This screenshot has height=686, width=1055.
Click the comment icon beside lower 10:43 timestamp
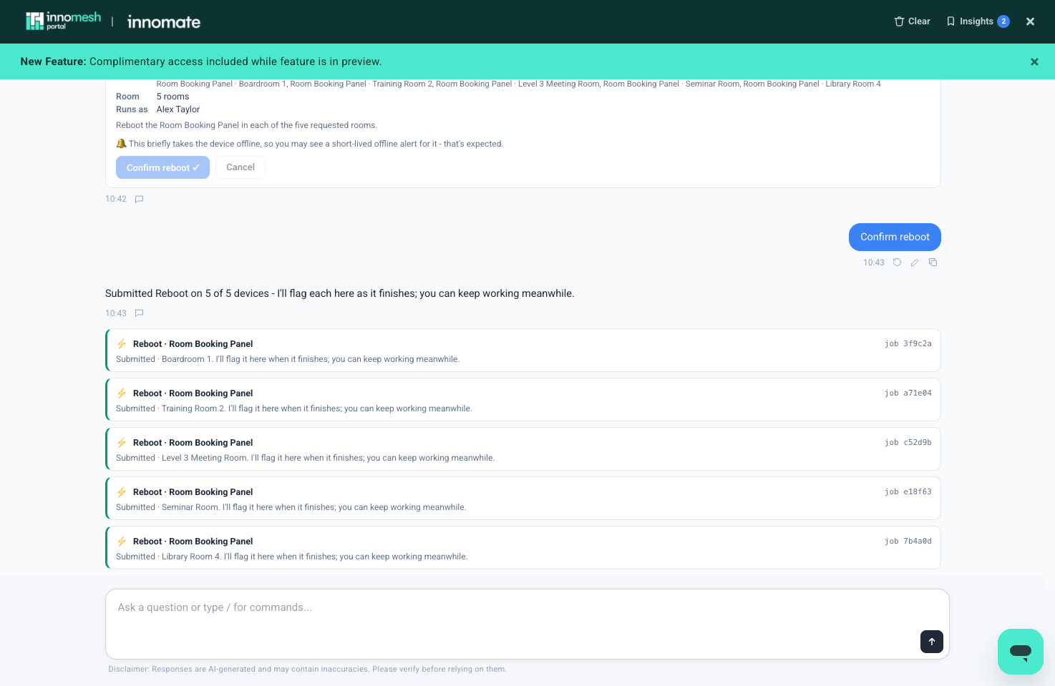(x=140, y=313)
